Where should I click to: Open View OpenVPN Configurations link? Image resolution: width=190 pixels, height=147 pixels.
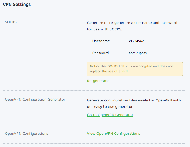point(114,134)
